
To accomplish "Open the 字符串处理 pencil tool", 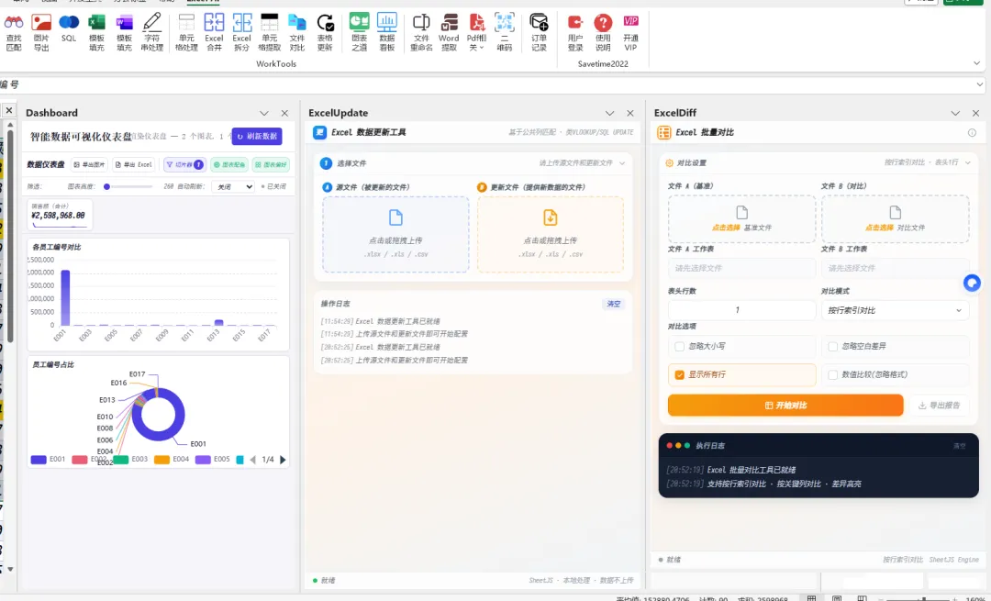I will pyautogui.click(x=152, y=32).
